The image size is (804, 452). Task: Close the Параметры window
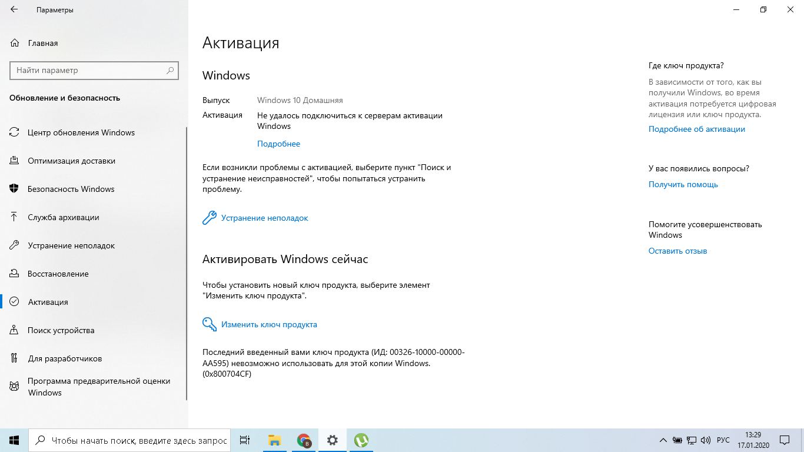pos(790,9)
